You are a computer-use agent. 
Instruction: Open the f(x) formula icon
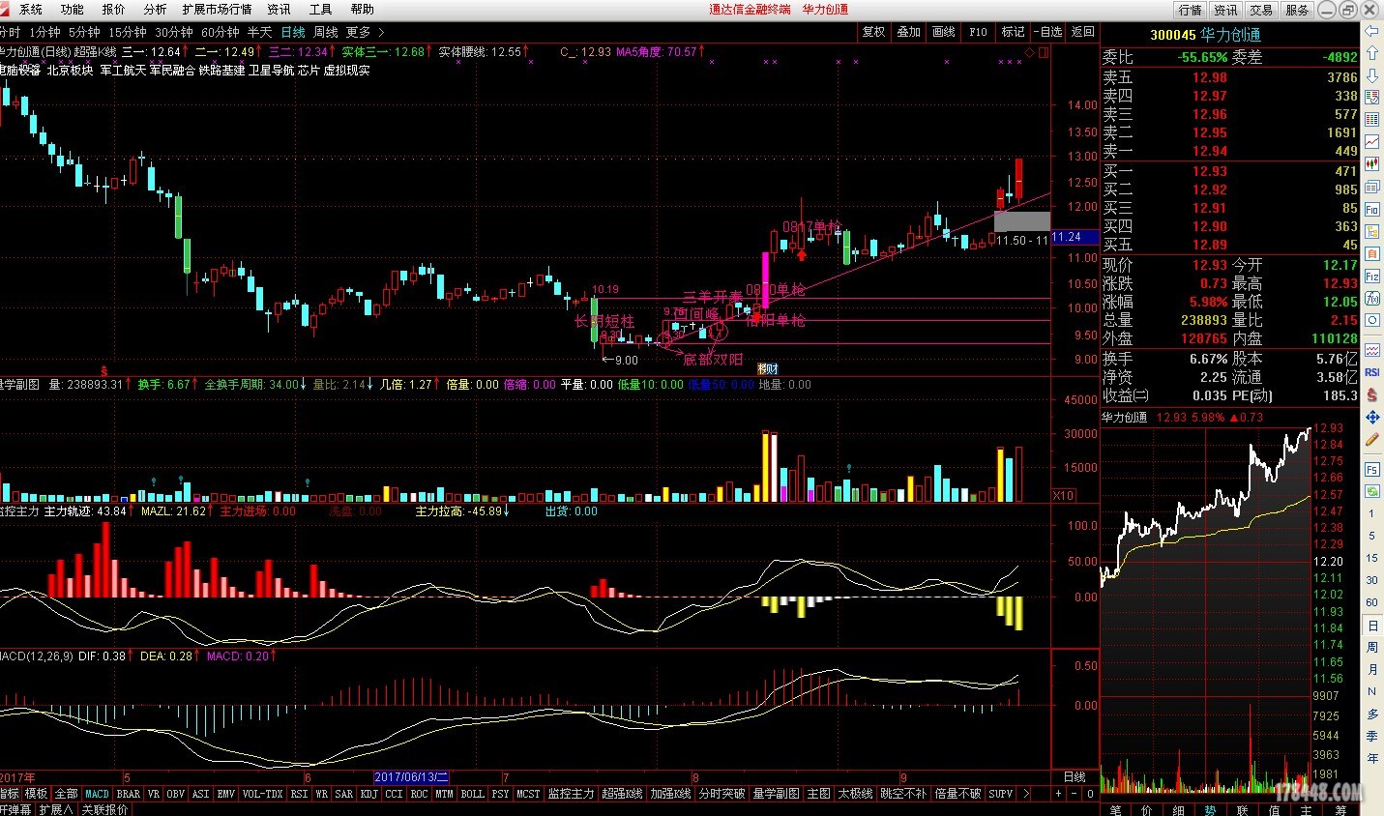1371,299
